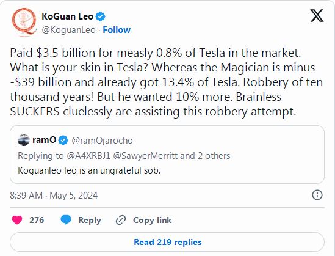Open quoted tweet text about ungrateful sob
The image size is (335, 256).
[89, 170]
